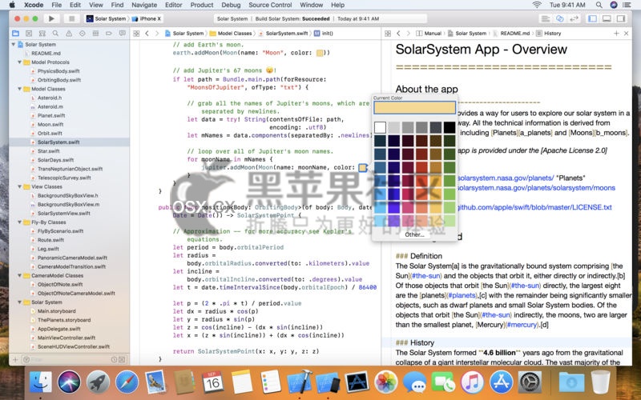Image resolution: width=641 pixels, height=400 pixels.
Task: Collapse the View Classes group
Action: click(x=19, y=187)
